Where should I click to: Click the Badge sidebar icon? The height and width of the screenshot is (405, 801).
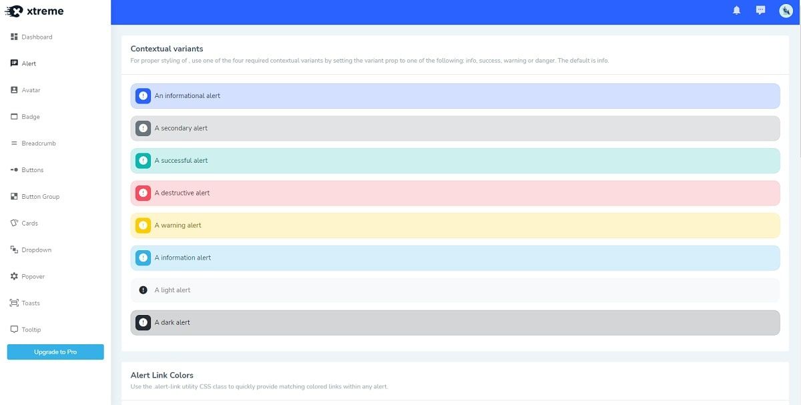coord(15,117)
